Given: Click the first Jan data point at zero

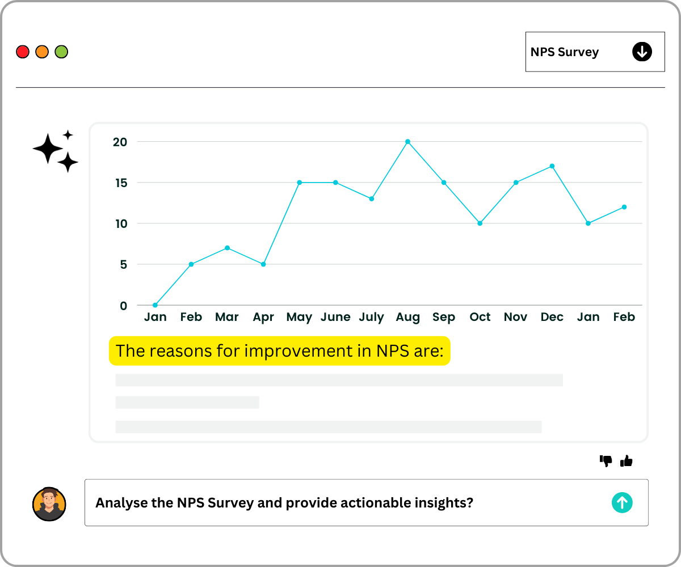Looking at the screenshot, I should pos(155,305).
